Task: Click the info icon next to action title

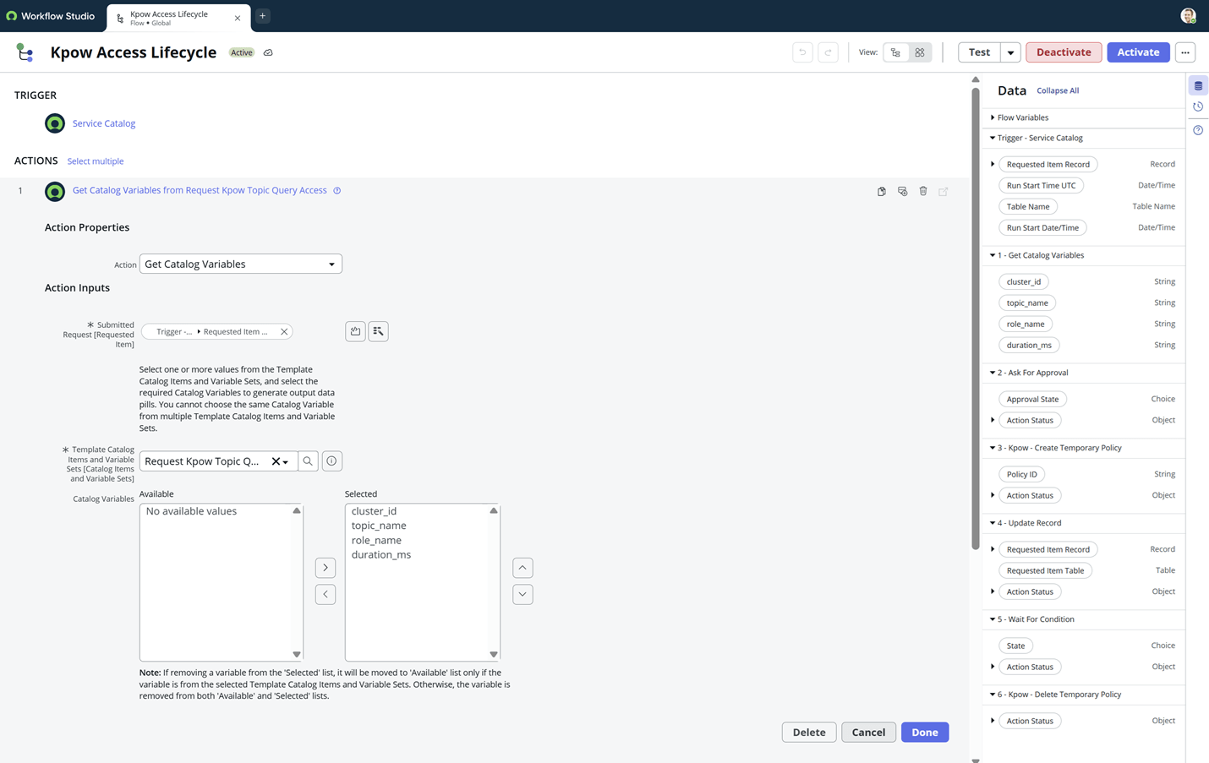Action: [x=337, y=190]
